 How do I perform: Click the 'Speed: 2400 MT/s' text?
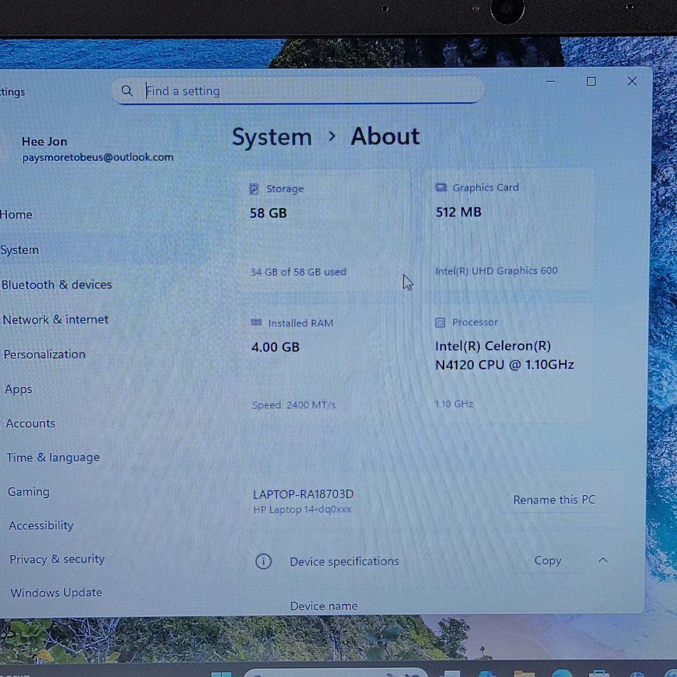(x=294, y=405)
